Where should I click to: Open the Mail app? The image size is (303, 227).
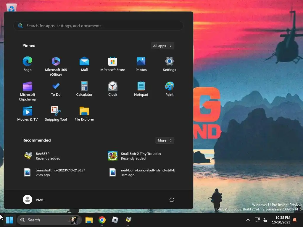[x=84, y=64]
